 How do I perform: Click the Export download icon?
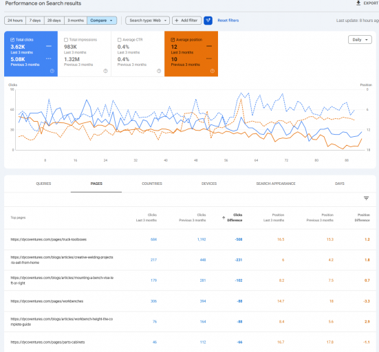click(358, 3)
